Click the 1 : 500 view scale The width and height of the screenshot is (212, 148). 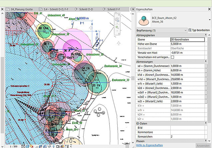pyautogui.click(x=14, y=147)
